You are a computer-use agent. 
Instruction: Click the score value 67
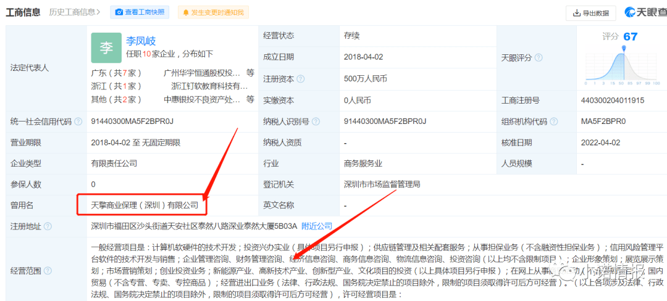click(x=631, y=36)
